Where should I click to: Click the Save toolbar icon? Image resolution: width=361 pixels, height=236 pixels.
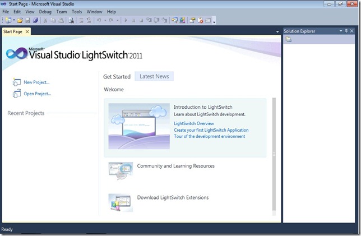coord(27,20)
